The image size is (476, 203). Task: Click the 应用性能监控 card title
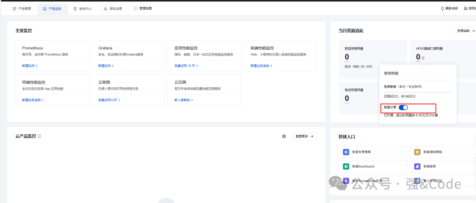186,48
